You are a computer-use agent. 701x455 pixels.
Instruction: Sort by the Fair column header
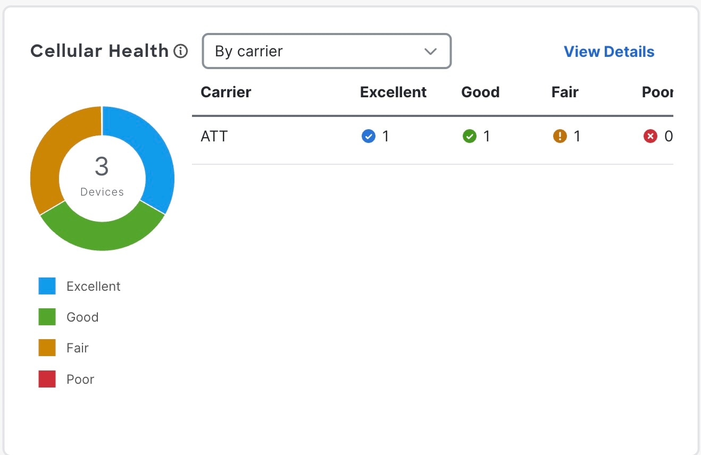565,92
